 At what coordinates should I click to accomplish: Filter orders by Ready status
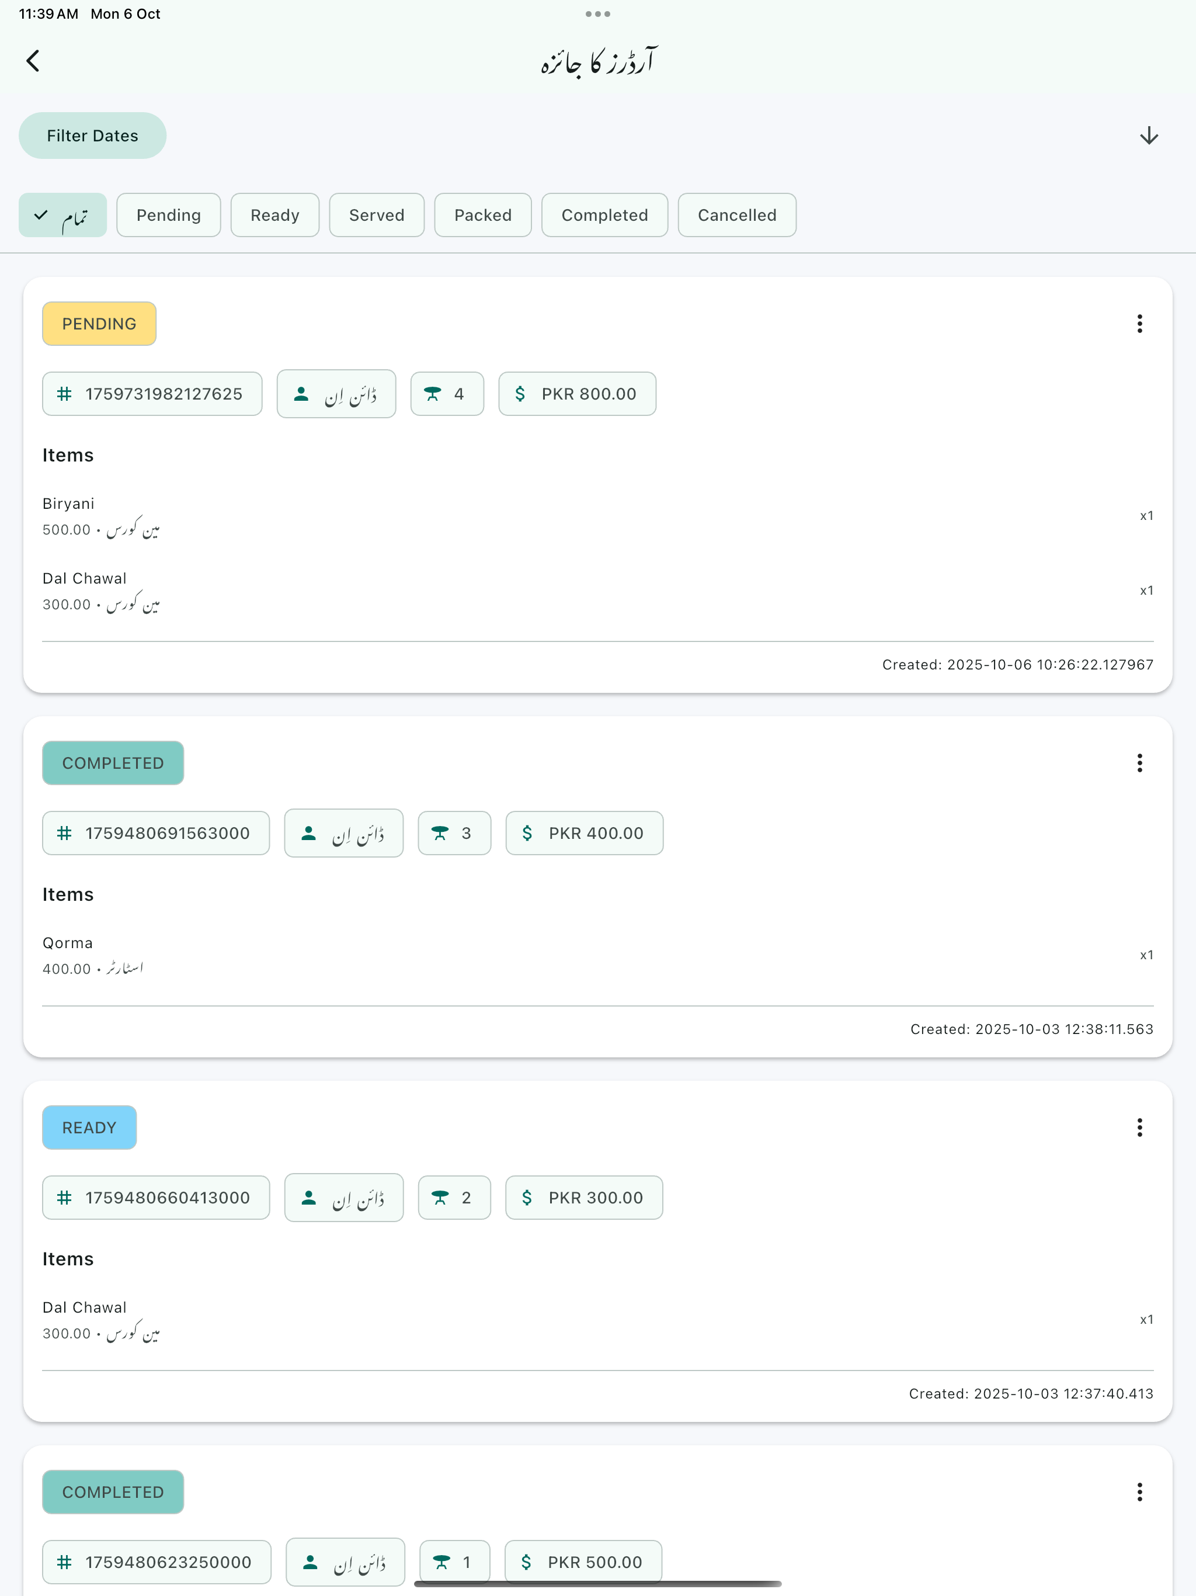coord(275,215)
